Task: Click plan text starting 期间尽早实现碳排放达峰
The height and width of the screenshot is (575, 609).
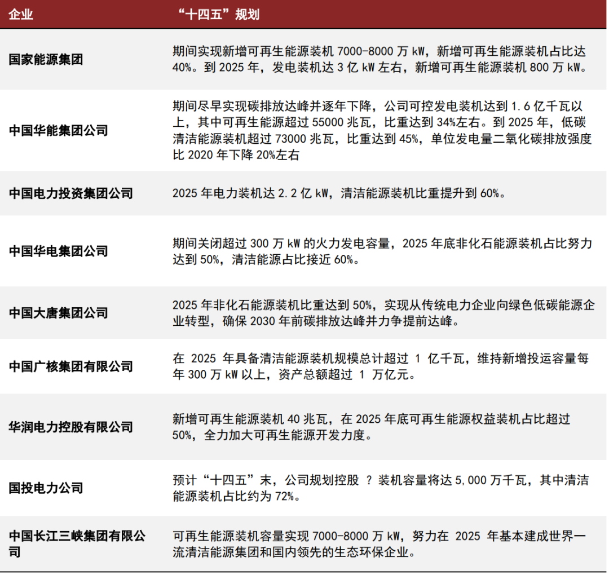Action: tap(382, 130)
